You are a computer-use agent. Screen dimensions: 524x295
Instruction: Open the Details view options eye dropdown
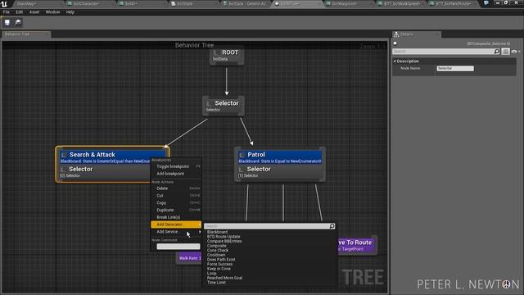[515, 52]
